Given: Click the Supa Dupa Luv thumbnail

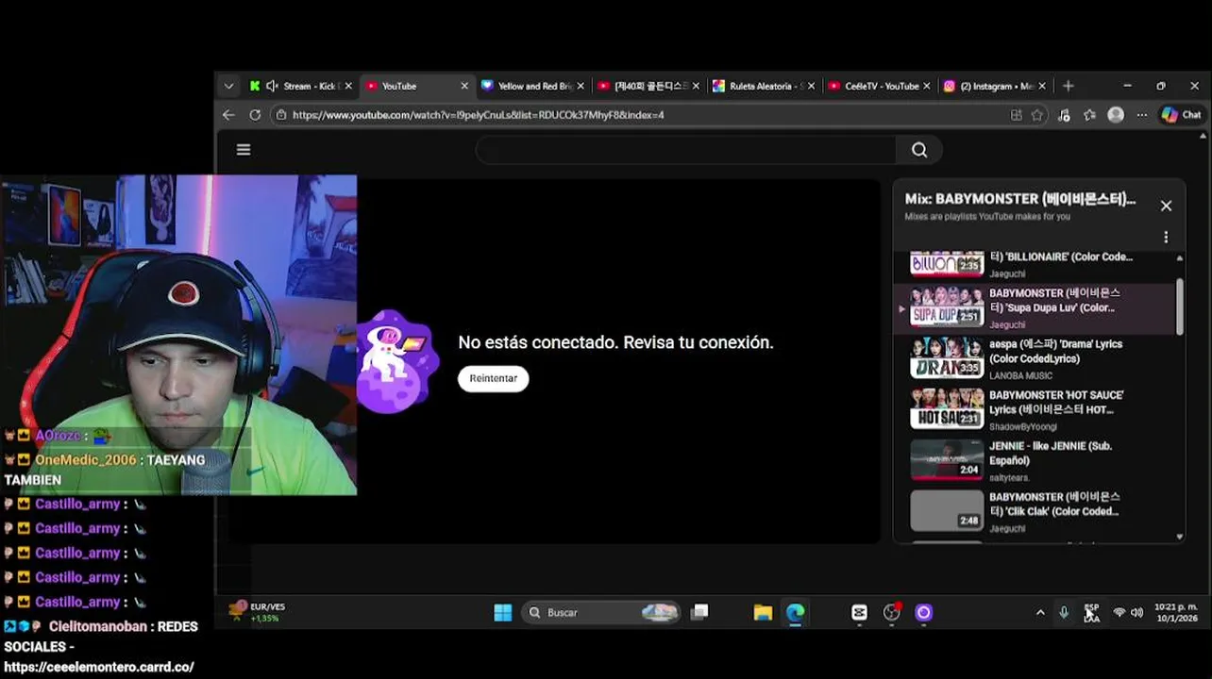Looking at the screenshot, I should tap(947, 307).
